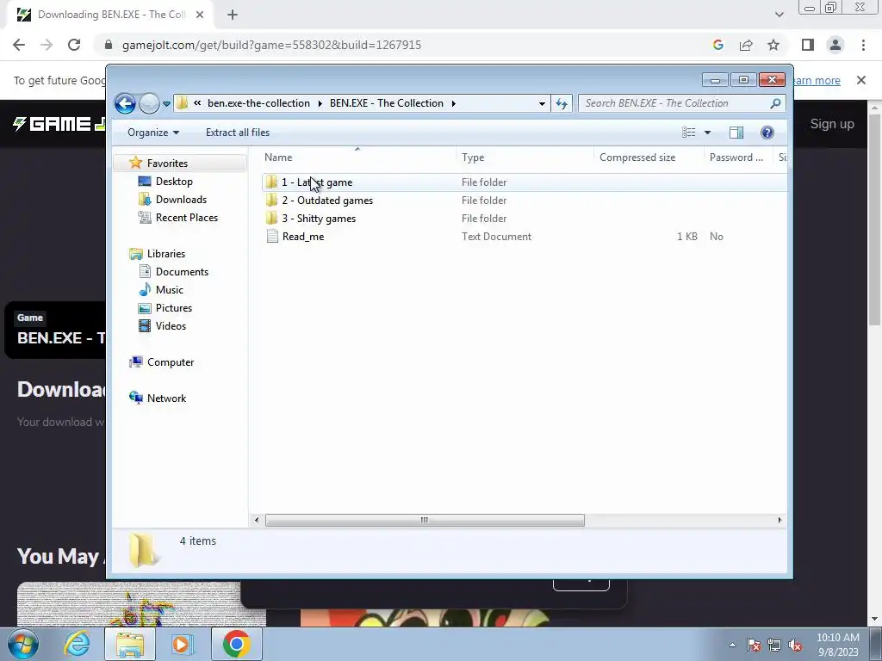The height and width of the screenshot is (661, 882).
Task: Click the horizontal scrollbar thumb in file list
Action: [425, 521]
